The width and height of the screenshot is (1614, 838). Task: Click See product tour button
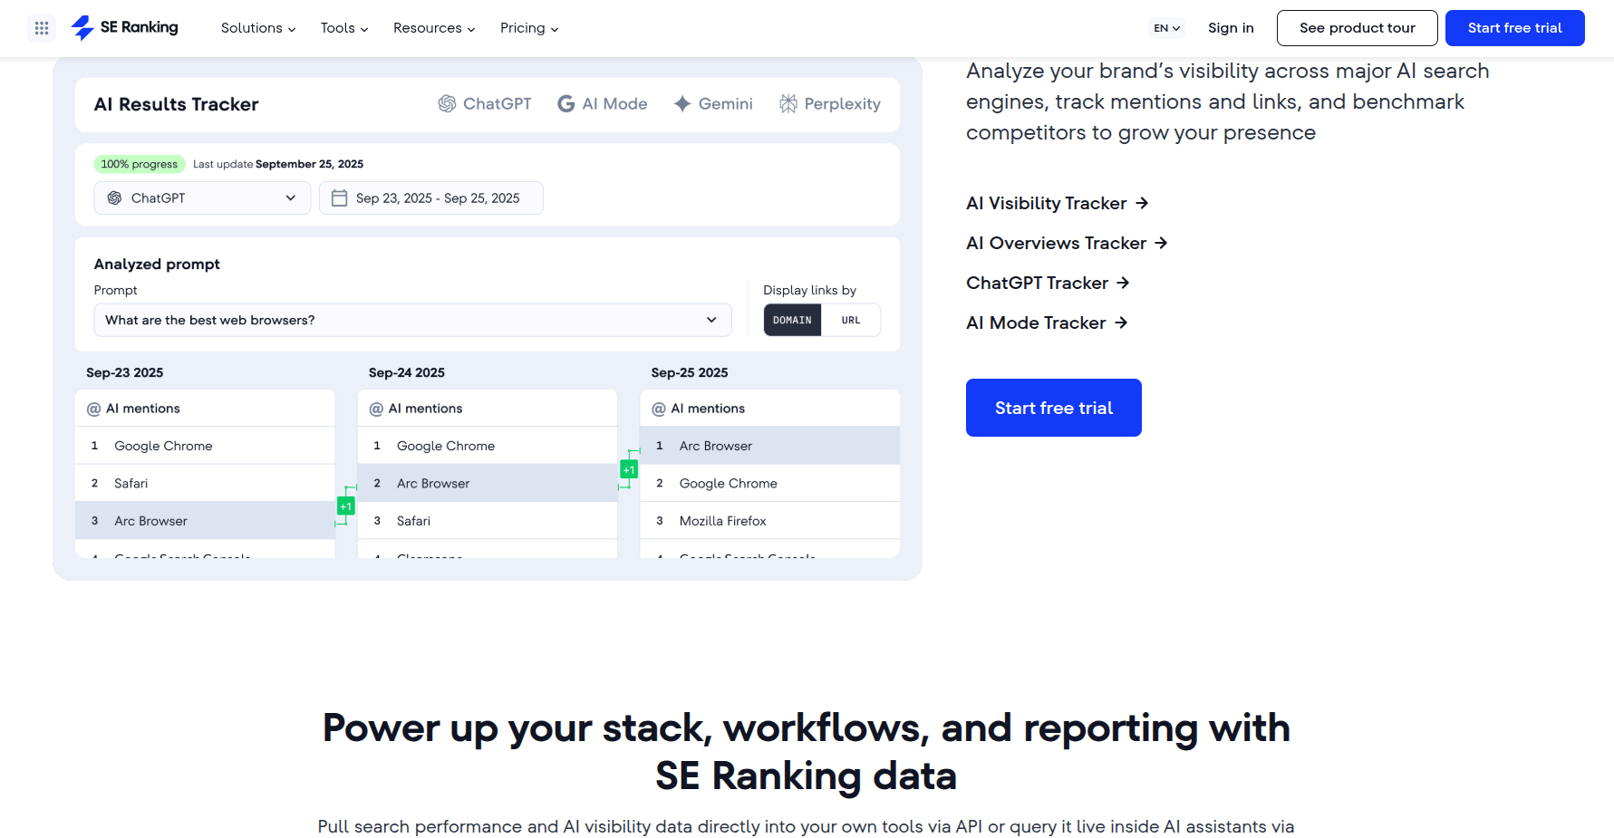pos(1357,28)
